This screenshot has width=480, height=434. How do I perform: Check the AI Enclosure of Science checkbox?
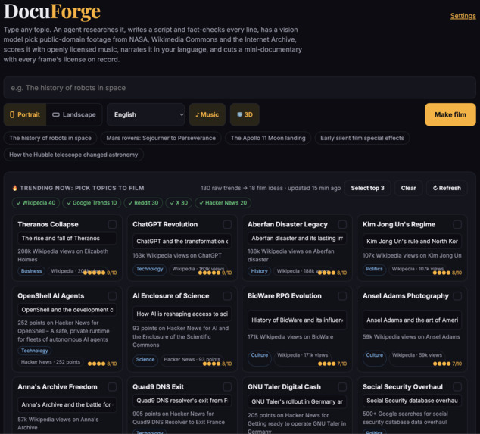tap(227, 296)
